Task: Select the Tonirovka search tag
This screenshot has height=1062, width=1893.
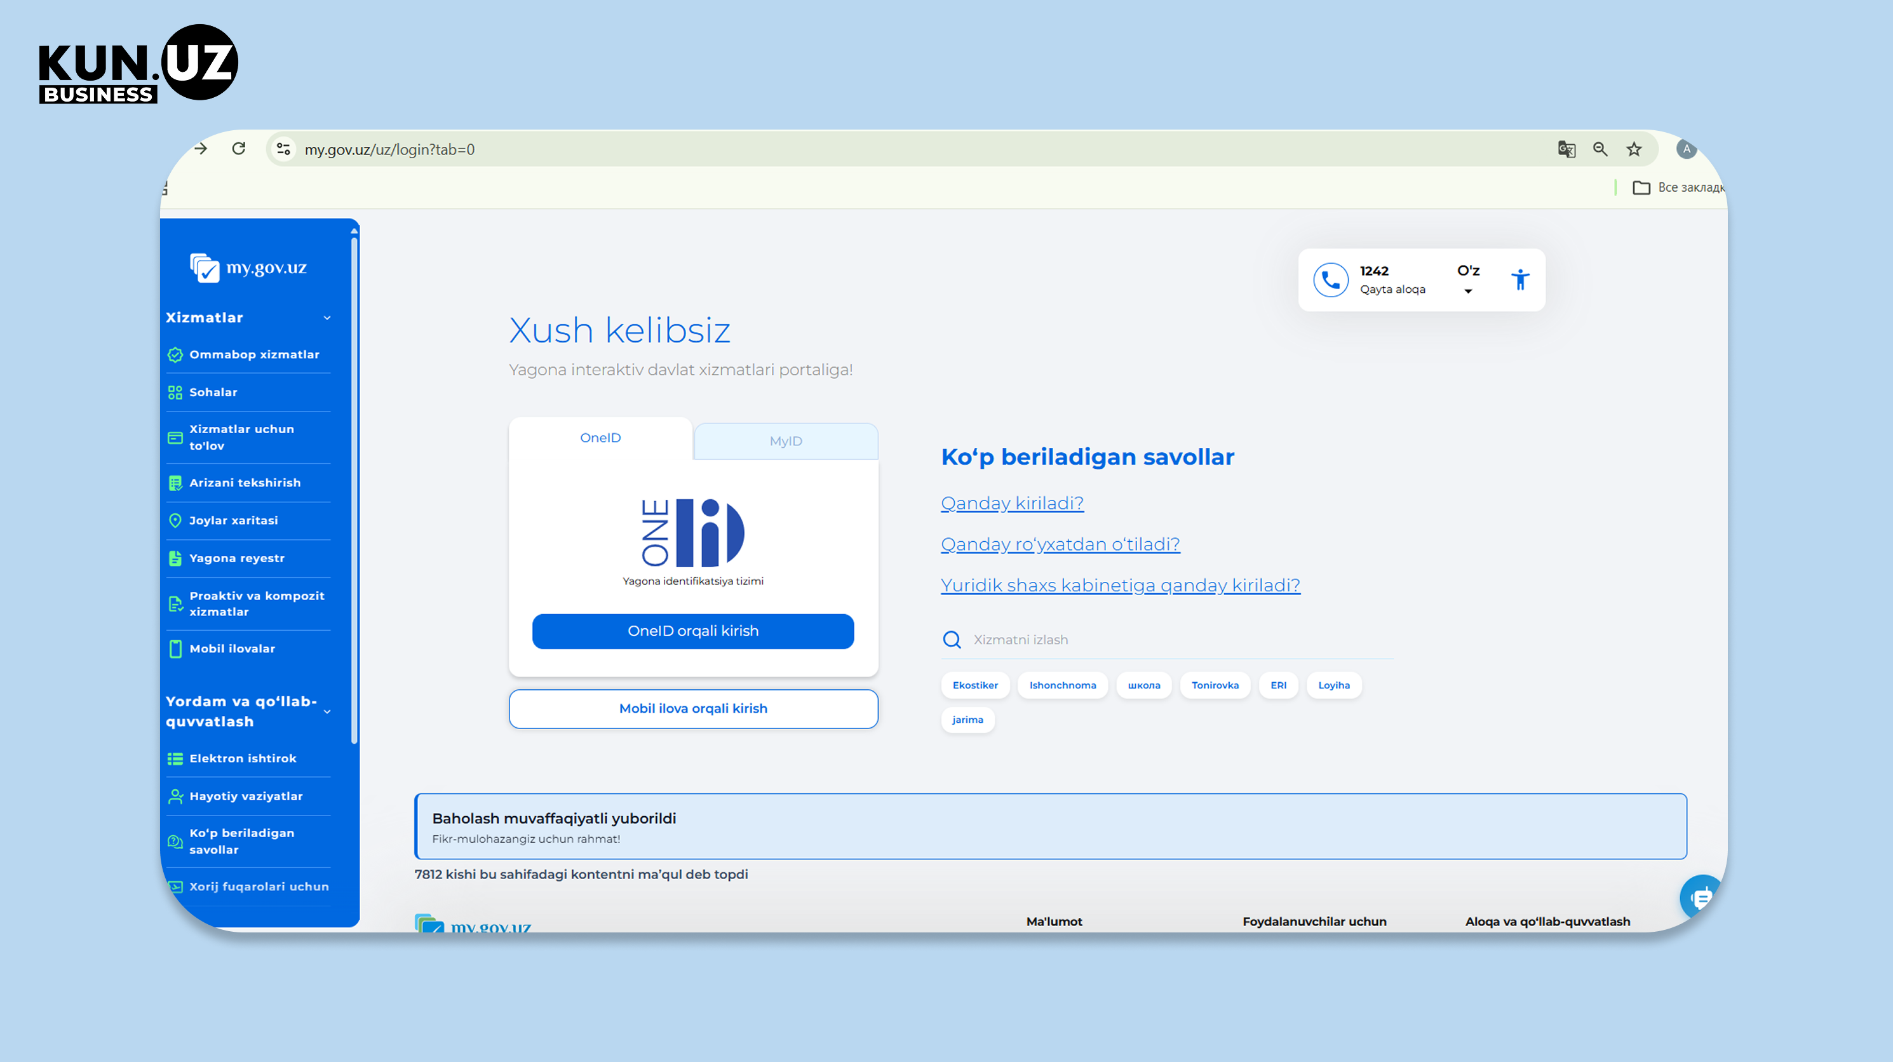Action: click(x=1215, y=685)
